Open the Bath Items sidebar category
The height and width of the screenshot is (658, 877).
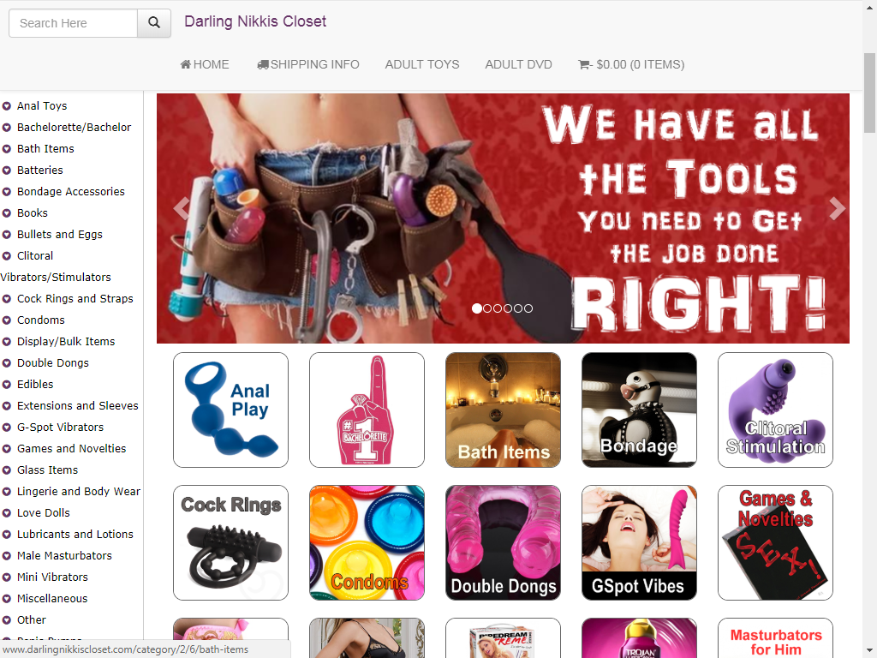pos(45,149)
